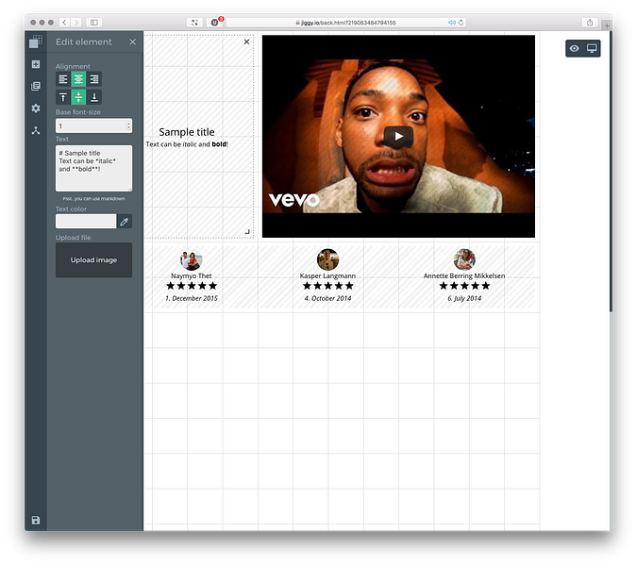Image resolution: width=637 pixels, height=566 pixels.
Task: Click the Text color input field
Action: pyautogui.click(x=86, y=222)
